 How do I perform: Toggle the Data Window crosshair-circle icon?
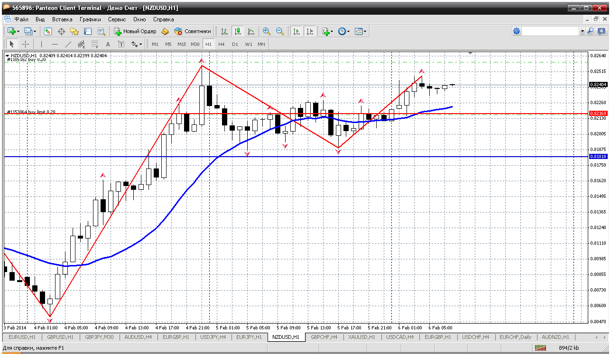click(x=61, y=31)
